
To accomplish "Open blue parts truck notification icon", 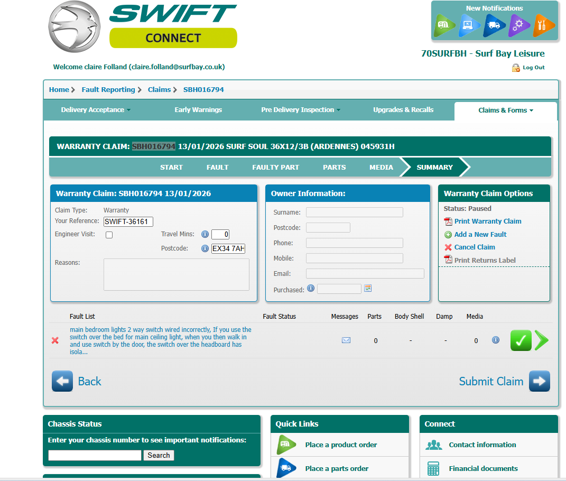I will click(494, 25).
